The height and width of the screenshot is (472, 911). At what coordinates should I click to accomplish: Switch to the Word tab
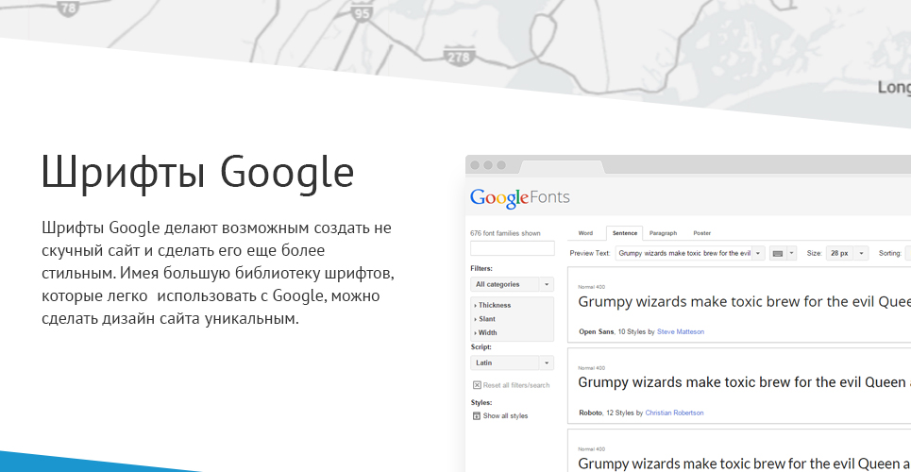(585, 233)
